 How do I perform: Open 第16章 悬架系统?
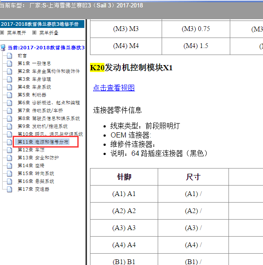pos(36,181)
